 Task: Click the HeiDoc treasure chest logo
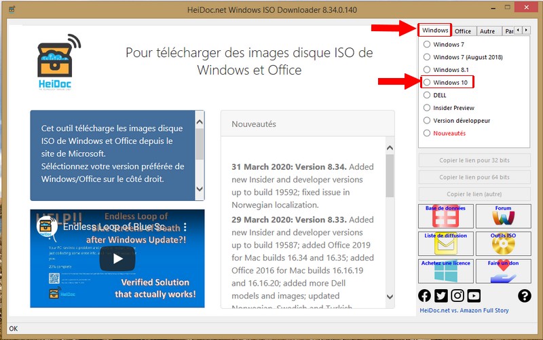click(58, 62)
